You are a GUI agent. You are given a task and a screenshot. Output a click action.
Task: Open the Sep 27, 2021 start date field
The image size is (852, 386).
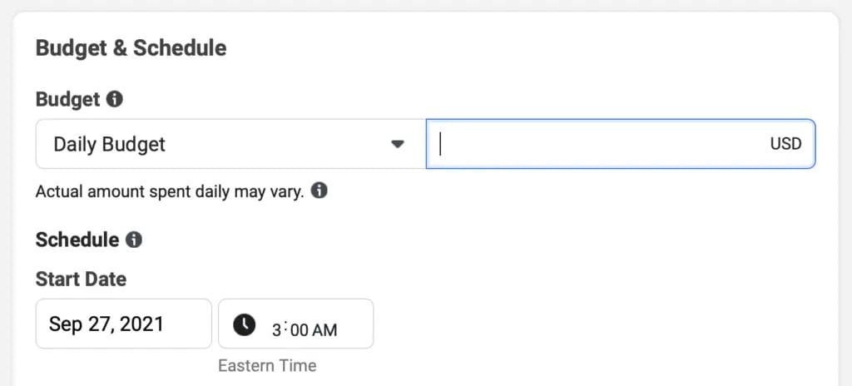[123, 324]
